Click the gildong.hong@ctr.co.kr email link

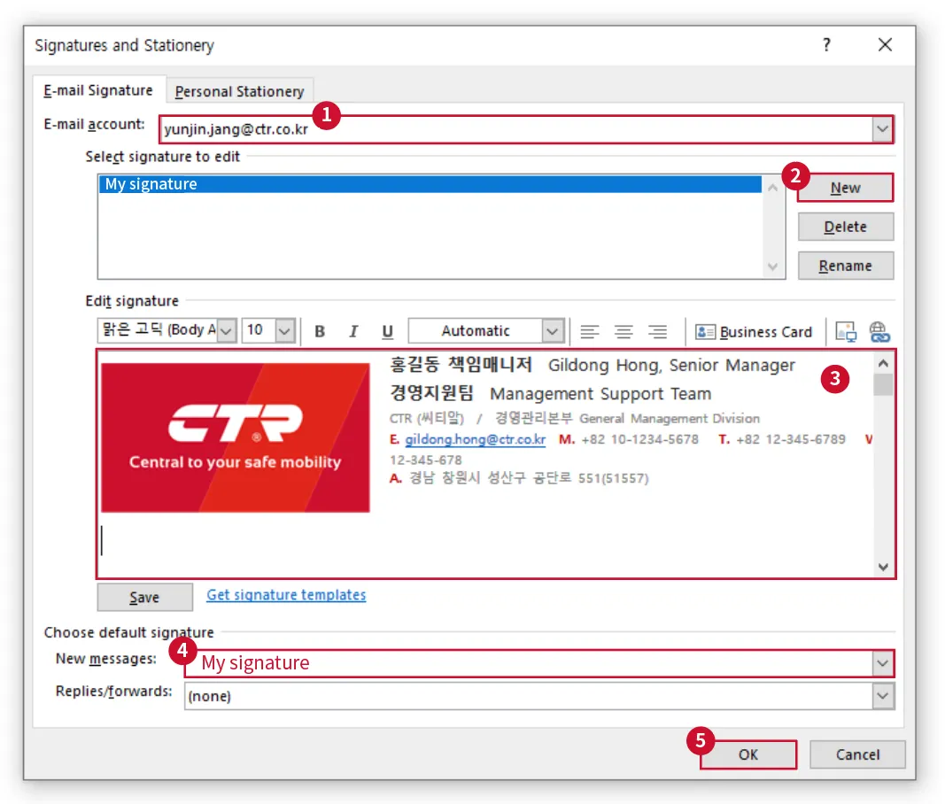pyautogui.click(x=475, y=439)
